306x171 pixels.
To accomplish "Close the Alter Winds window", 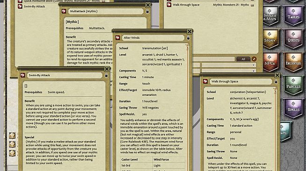I will [189, 31].
